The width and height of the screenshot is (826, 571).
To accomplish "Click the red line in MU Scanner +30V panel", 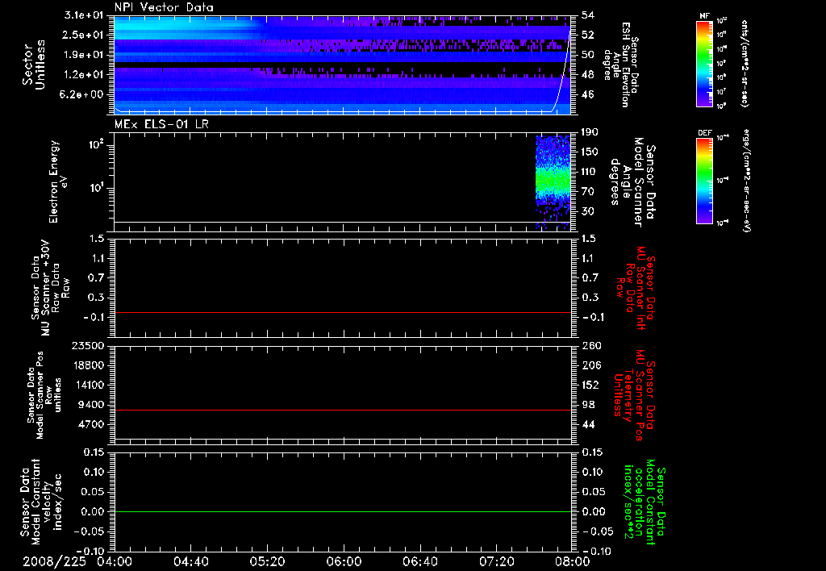I will [x=342, y=312].
